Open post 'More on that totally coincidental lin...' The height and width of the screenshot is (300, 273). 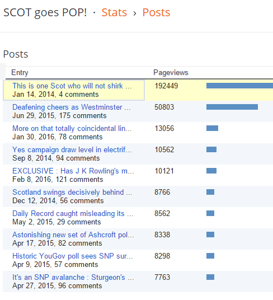click(72, 129)
